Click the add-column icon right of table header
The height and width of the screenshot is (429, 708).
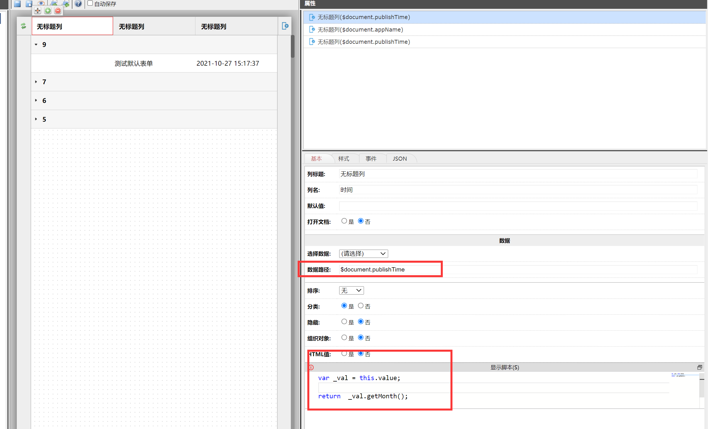[285, 26]
